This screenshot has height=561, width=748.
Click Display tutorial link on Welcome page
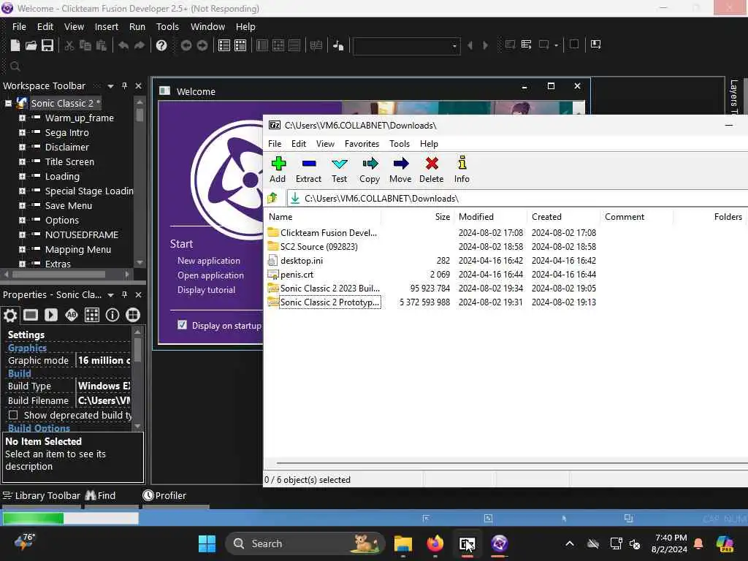pos(206,290)
